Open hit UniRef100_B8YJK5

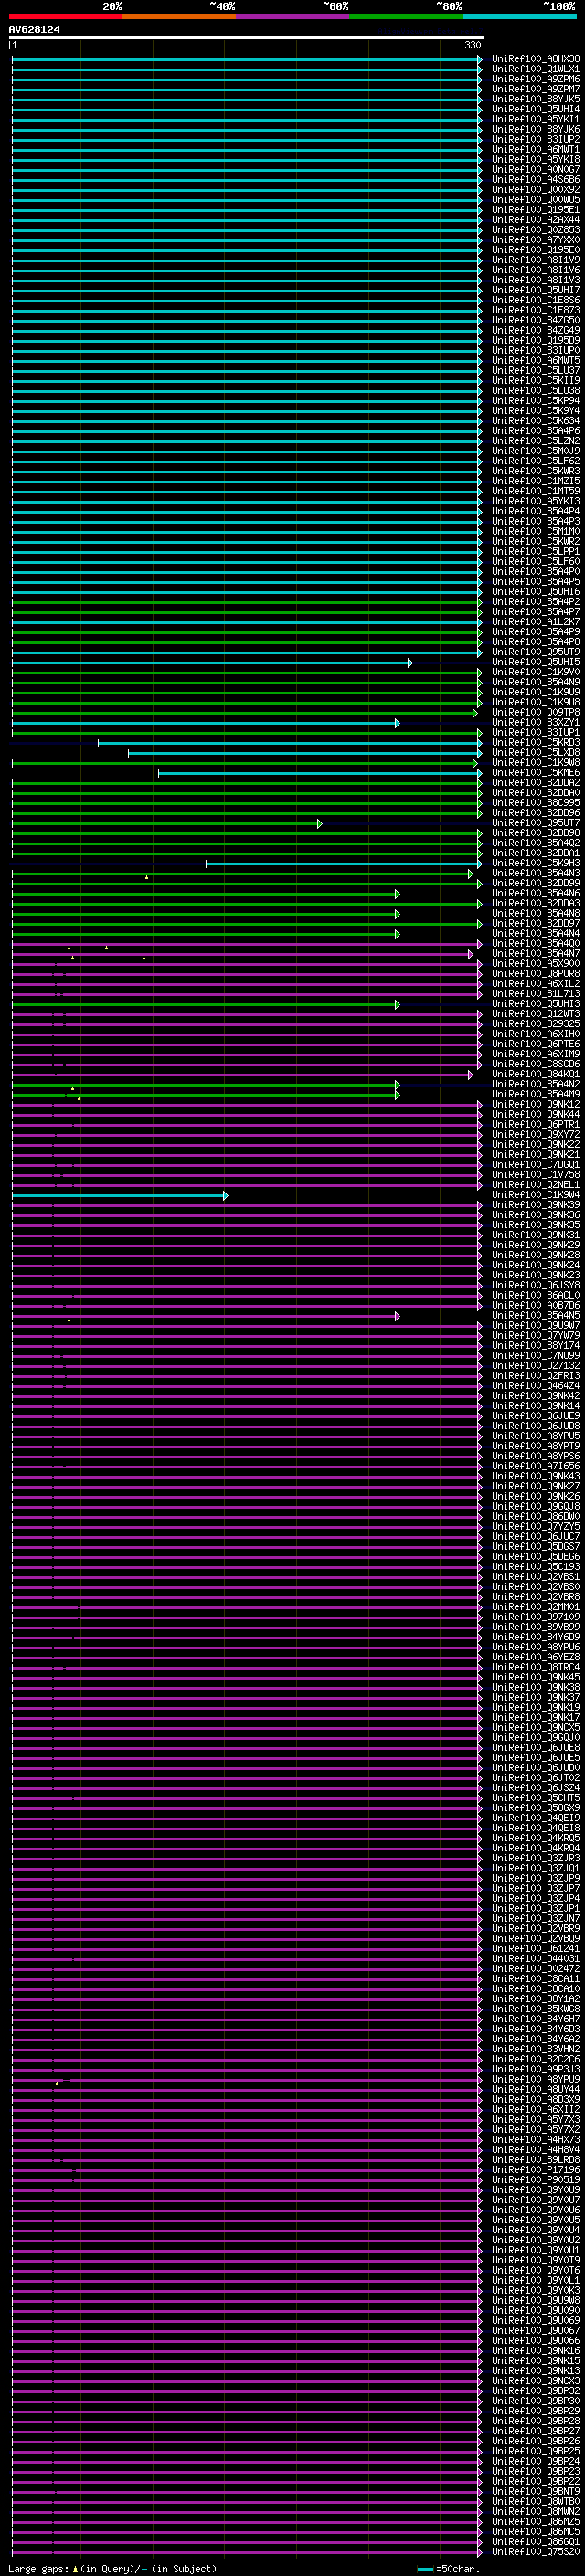pos(536,99)
